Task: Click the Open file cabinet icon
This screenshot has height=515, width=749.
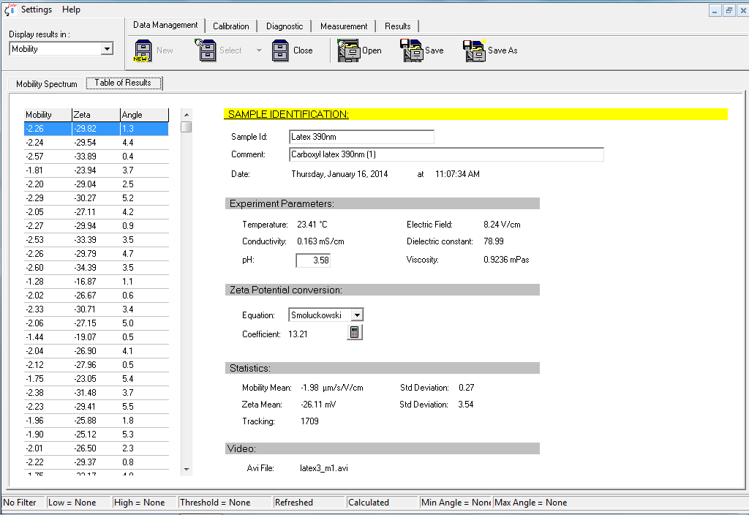Action: 348,50
